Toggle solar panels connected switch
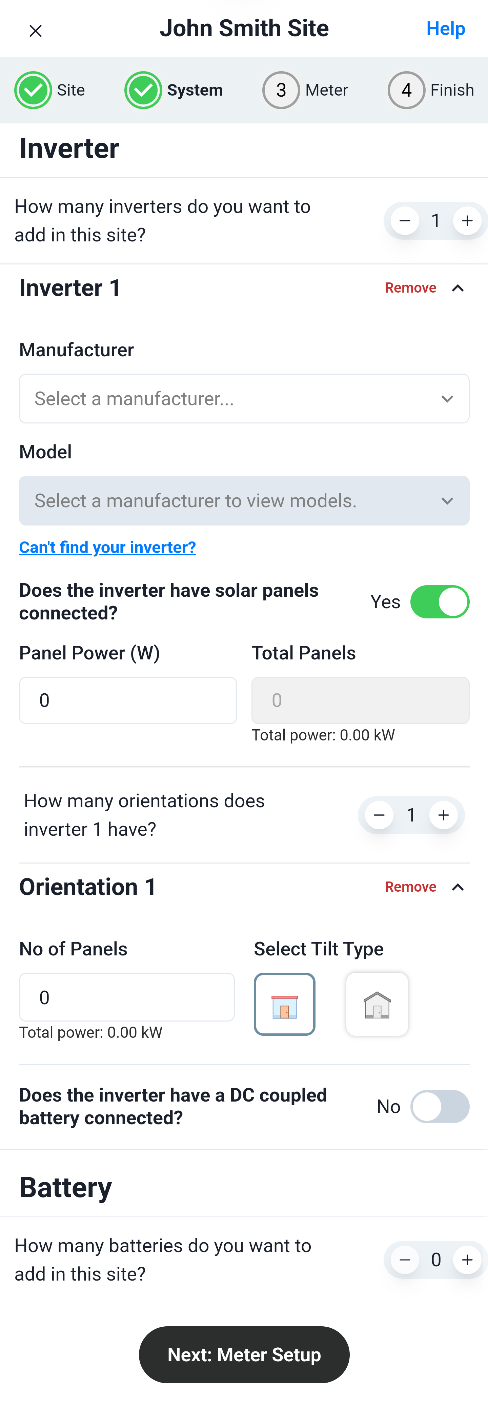Viewport: 488px width, 1406px height. click(440, 601)
